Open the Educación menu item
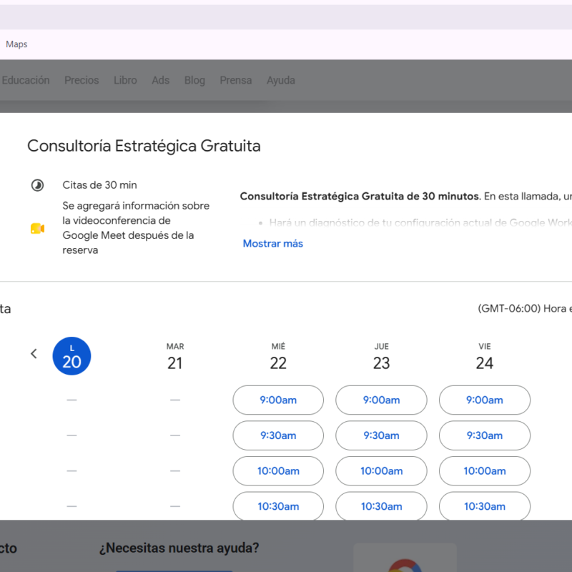 click(26, 80)
